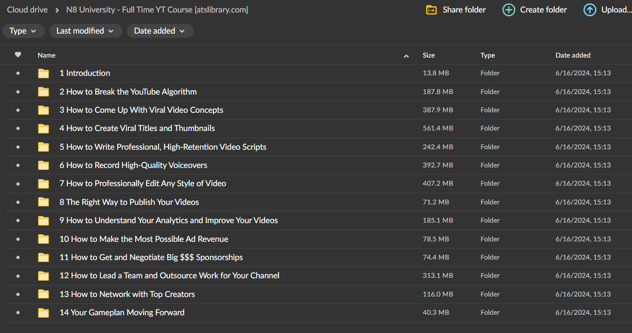
Task: Sort by the Size column header
Action: point(429,55)
